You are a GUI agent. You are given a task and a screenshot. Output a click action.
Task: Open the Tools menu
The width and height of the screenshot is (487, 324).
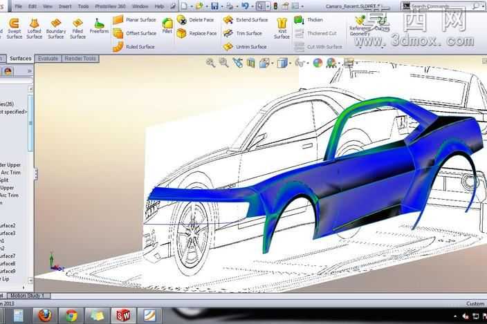(83, 6)
